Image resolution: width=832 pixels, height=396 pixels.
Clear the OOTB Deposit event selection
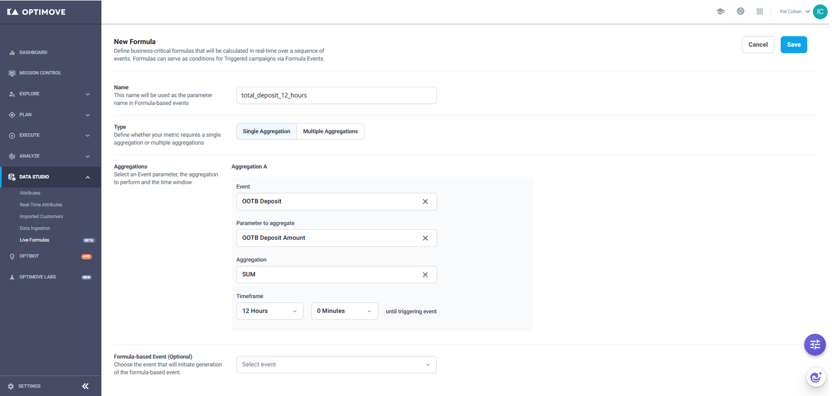coord(425,202)
